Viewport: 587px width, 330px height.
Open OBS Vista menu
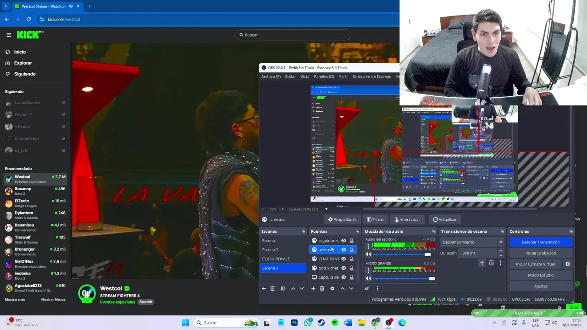[x=305, y=77]
